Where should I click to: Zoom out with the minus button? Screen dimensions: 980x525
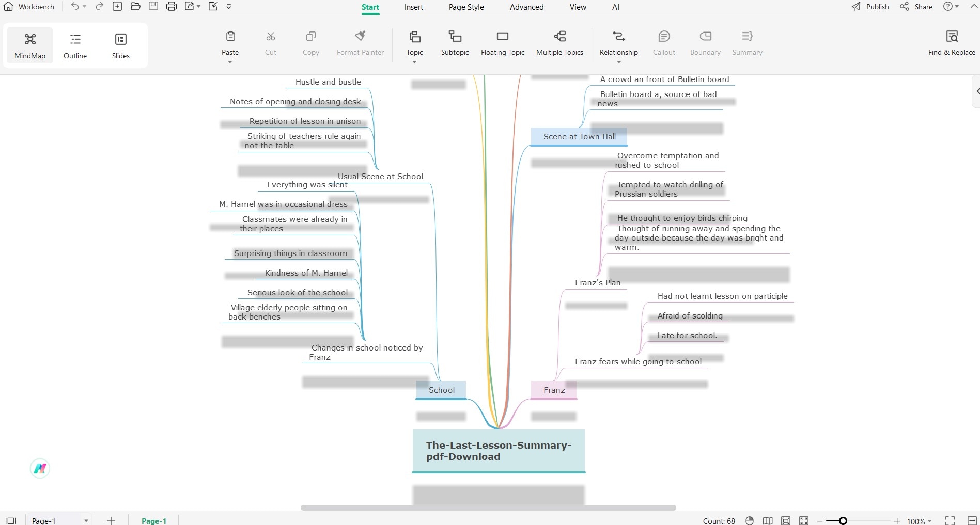click(x=819, y=521)
